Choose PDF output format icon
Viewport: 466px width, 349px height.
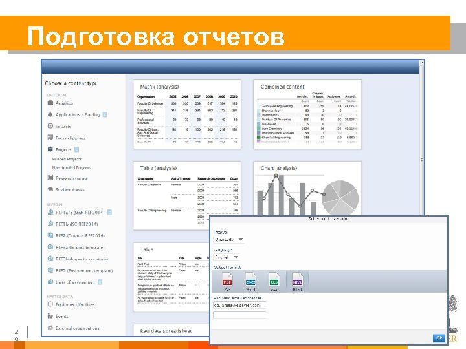coord(227,281)
